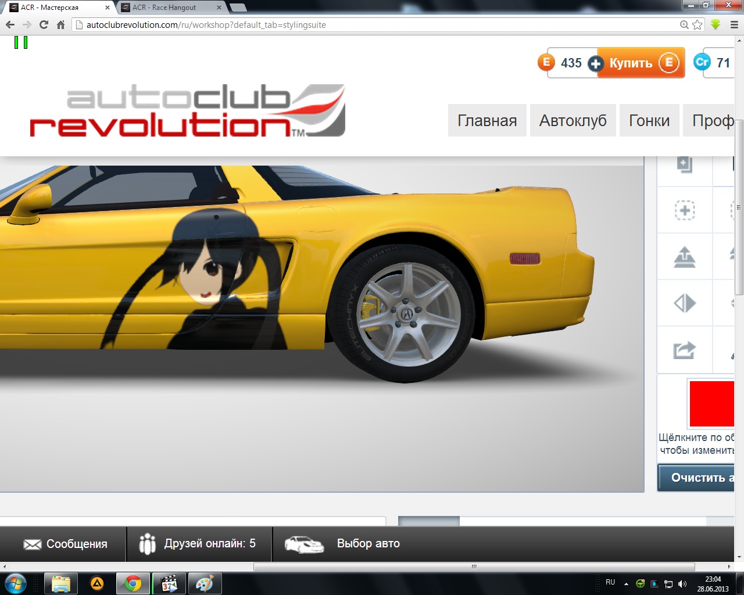Switch to the ACR - Race Hangout tab
The width and height of the screenshot is (744, 595).
[169, 8]
